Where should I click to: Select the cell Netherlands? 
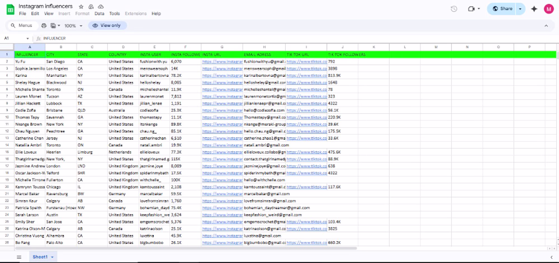(x=123, y=152)
